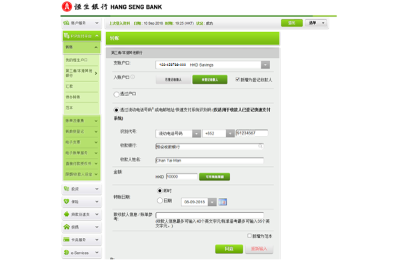Choose the 日期 scheduled transfer radio button
The height and width of the screenshot is (260, 400).
click(160, 201)
